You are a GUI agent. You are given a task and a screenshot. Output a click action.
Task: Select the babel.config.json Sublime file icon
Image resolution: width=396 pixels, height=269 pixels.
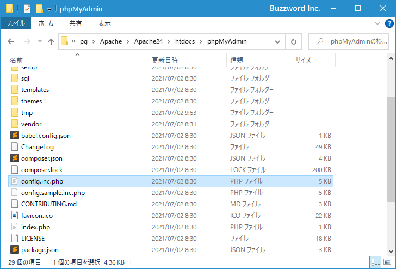15,135
